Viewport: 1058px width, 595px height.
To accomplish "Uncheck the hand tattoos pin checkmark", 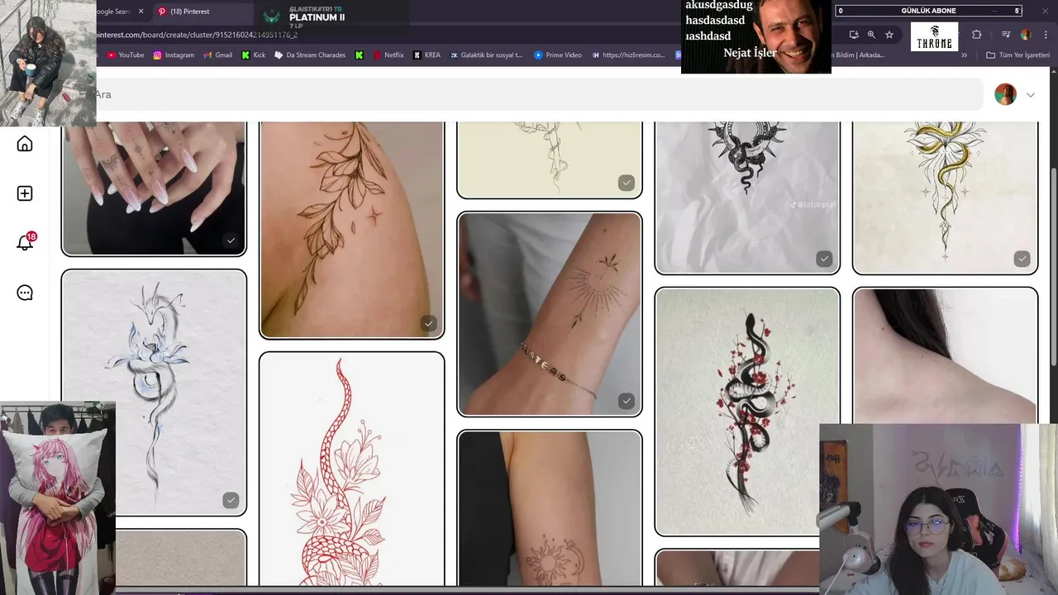I will 231,240.
